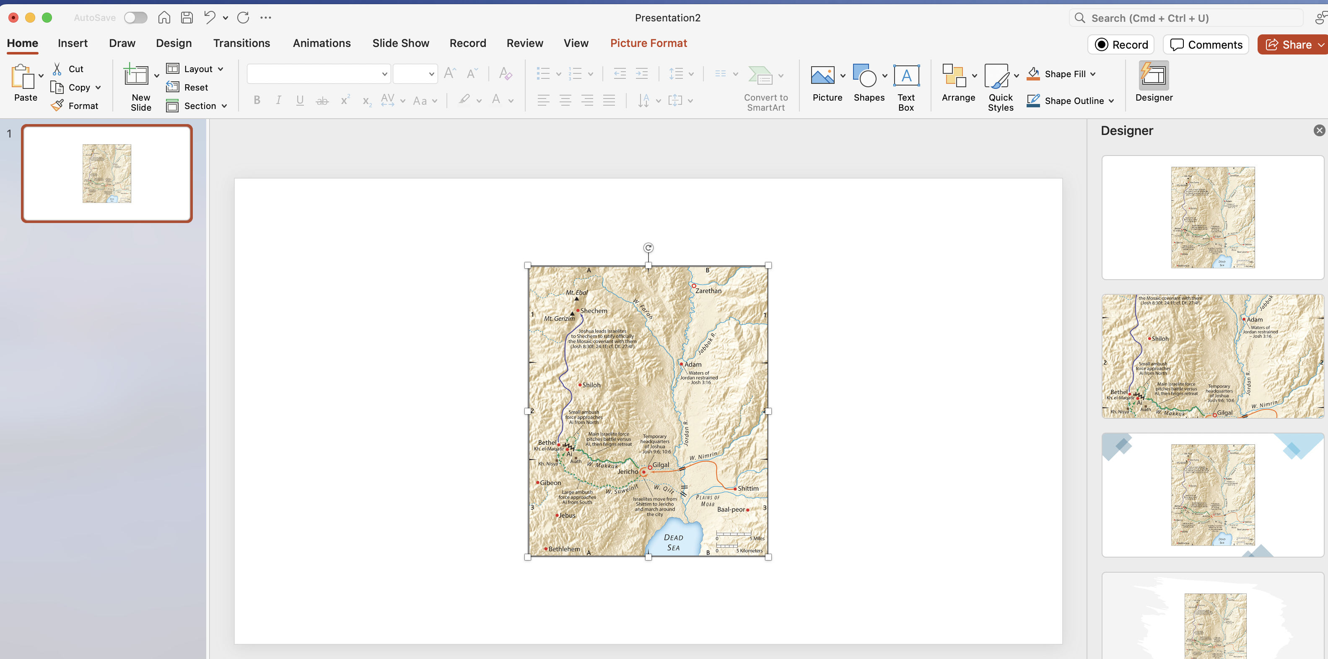
Task: Open the Insert tab
Action: [73, 43]
